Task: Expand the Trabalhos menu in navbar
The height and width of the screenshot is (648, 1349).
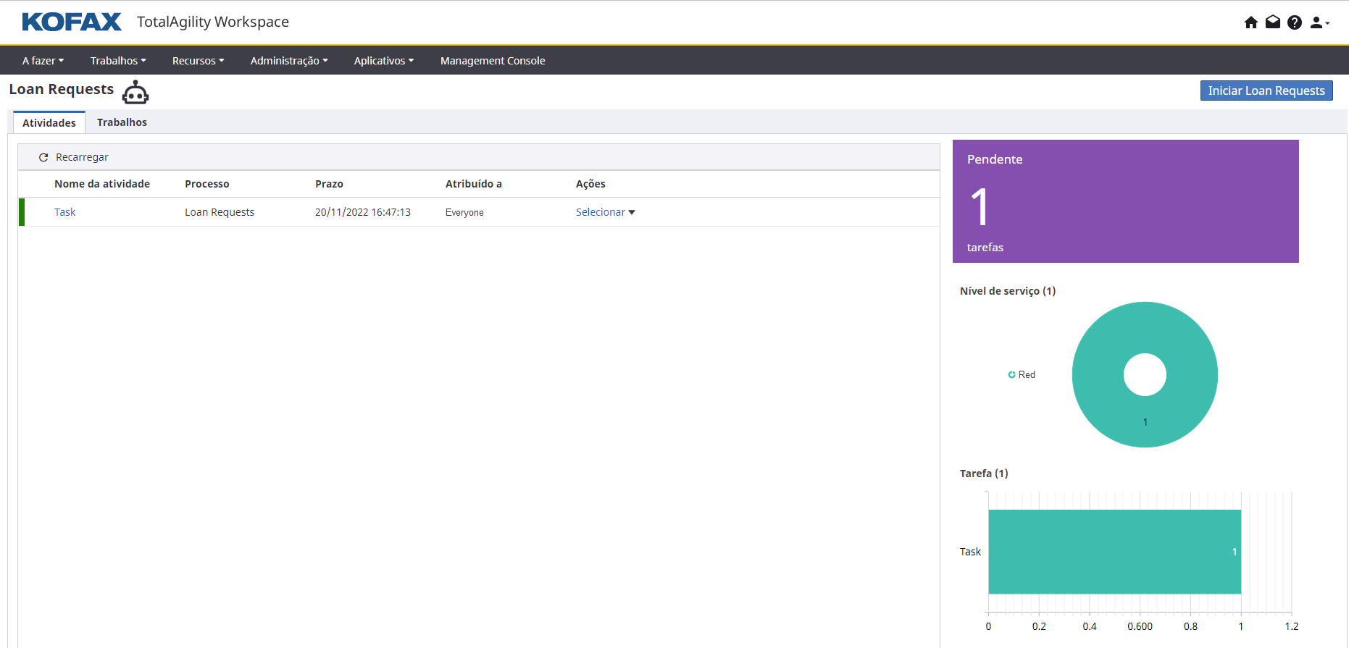Action: [x=118, y=61]
